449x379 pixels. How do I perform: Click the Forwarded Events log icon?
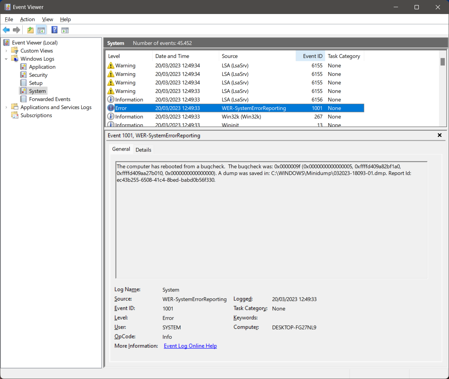[23, 99]
